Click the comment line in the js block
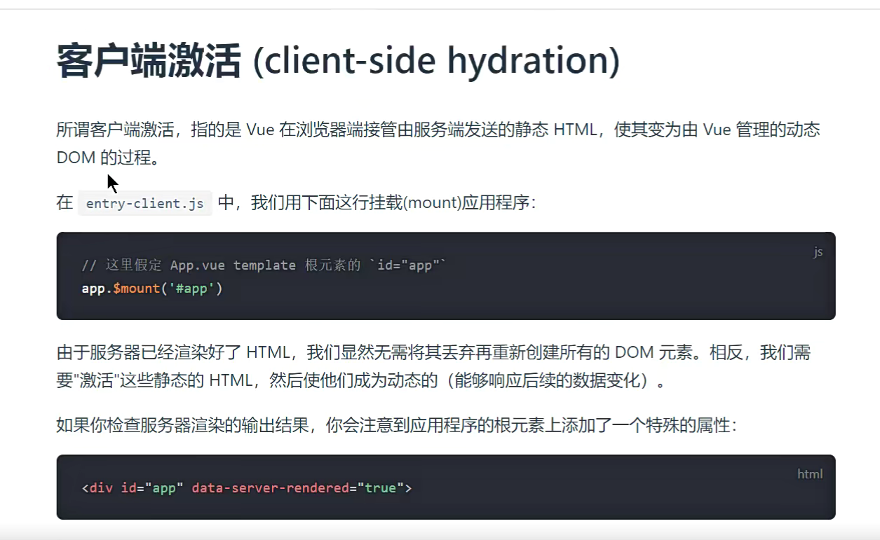This screenshot has height=540, width=880. [264, 265]
